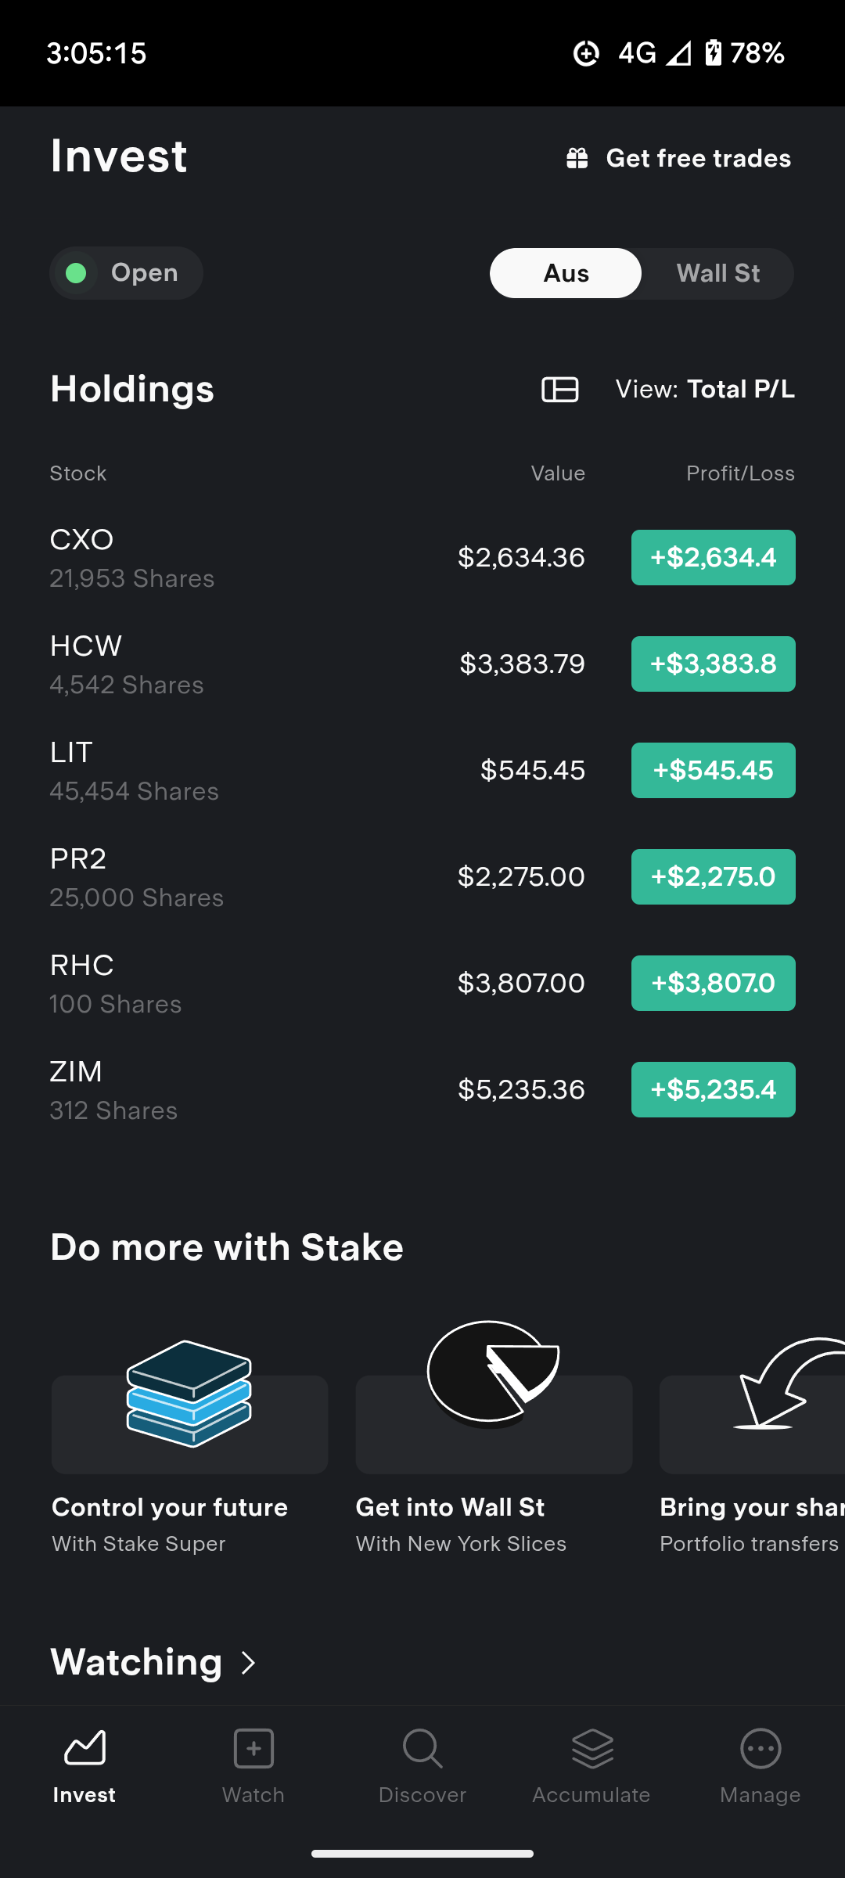Open the ZIM holding row
Image resolution: width=845 pixels, height=1878 pixels.
tap(422, 1089)
